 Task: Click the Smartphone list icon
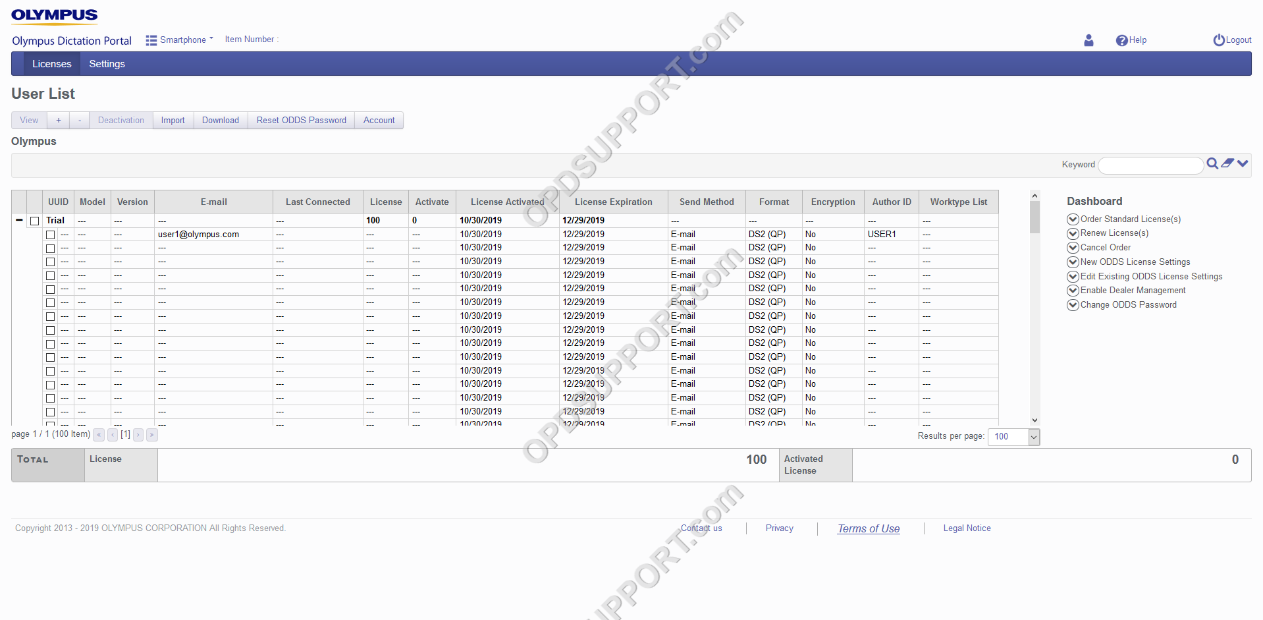[x=151, y=40]
